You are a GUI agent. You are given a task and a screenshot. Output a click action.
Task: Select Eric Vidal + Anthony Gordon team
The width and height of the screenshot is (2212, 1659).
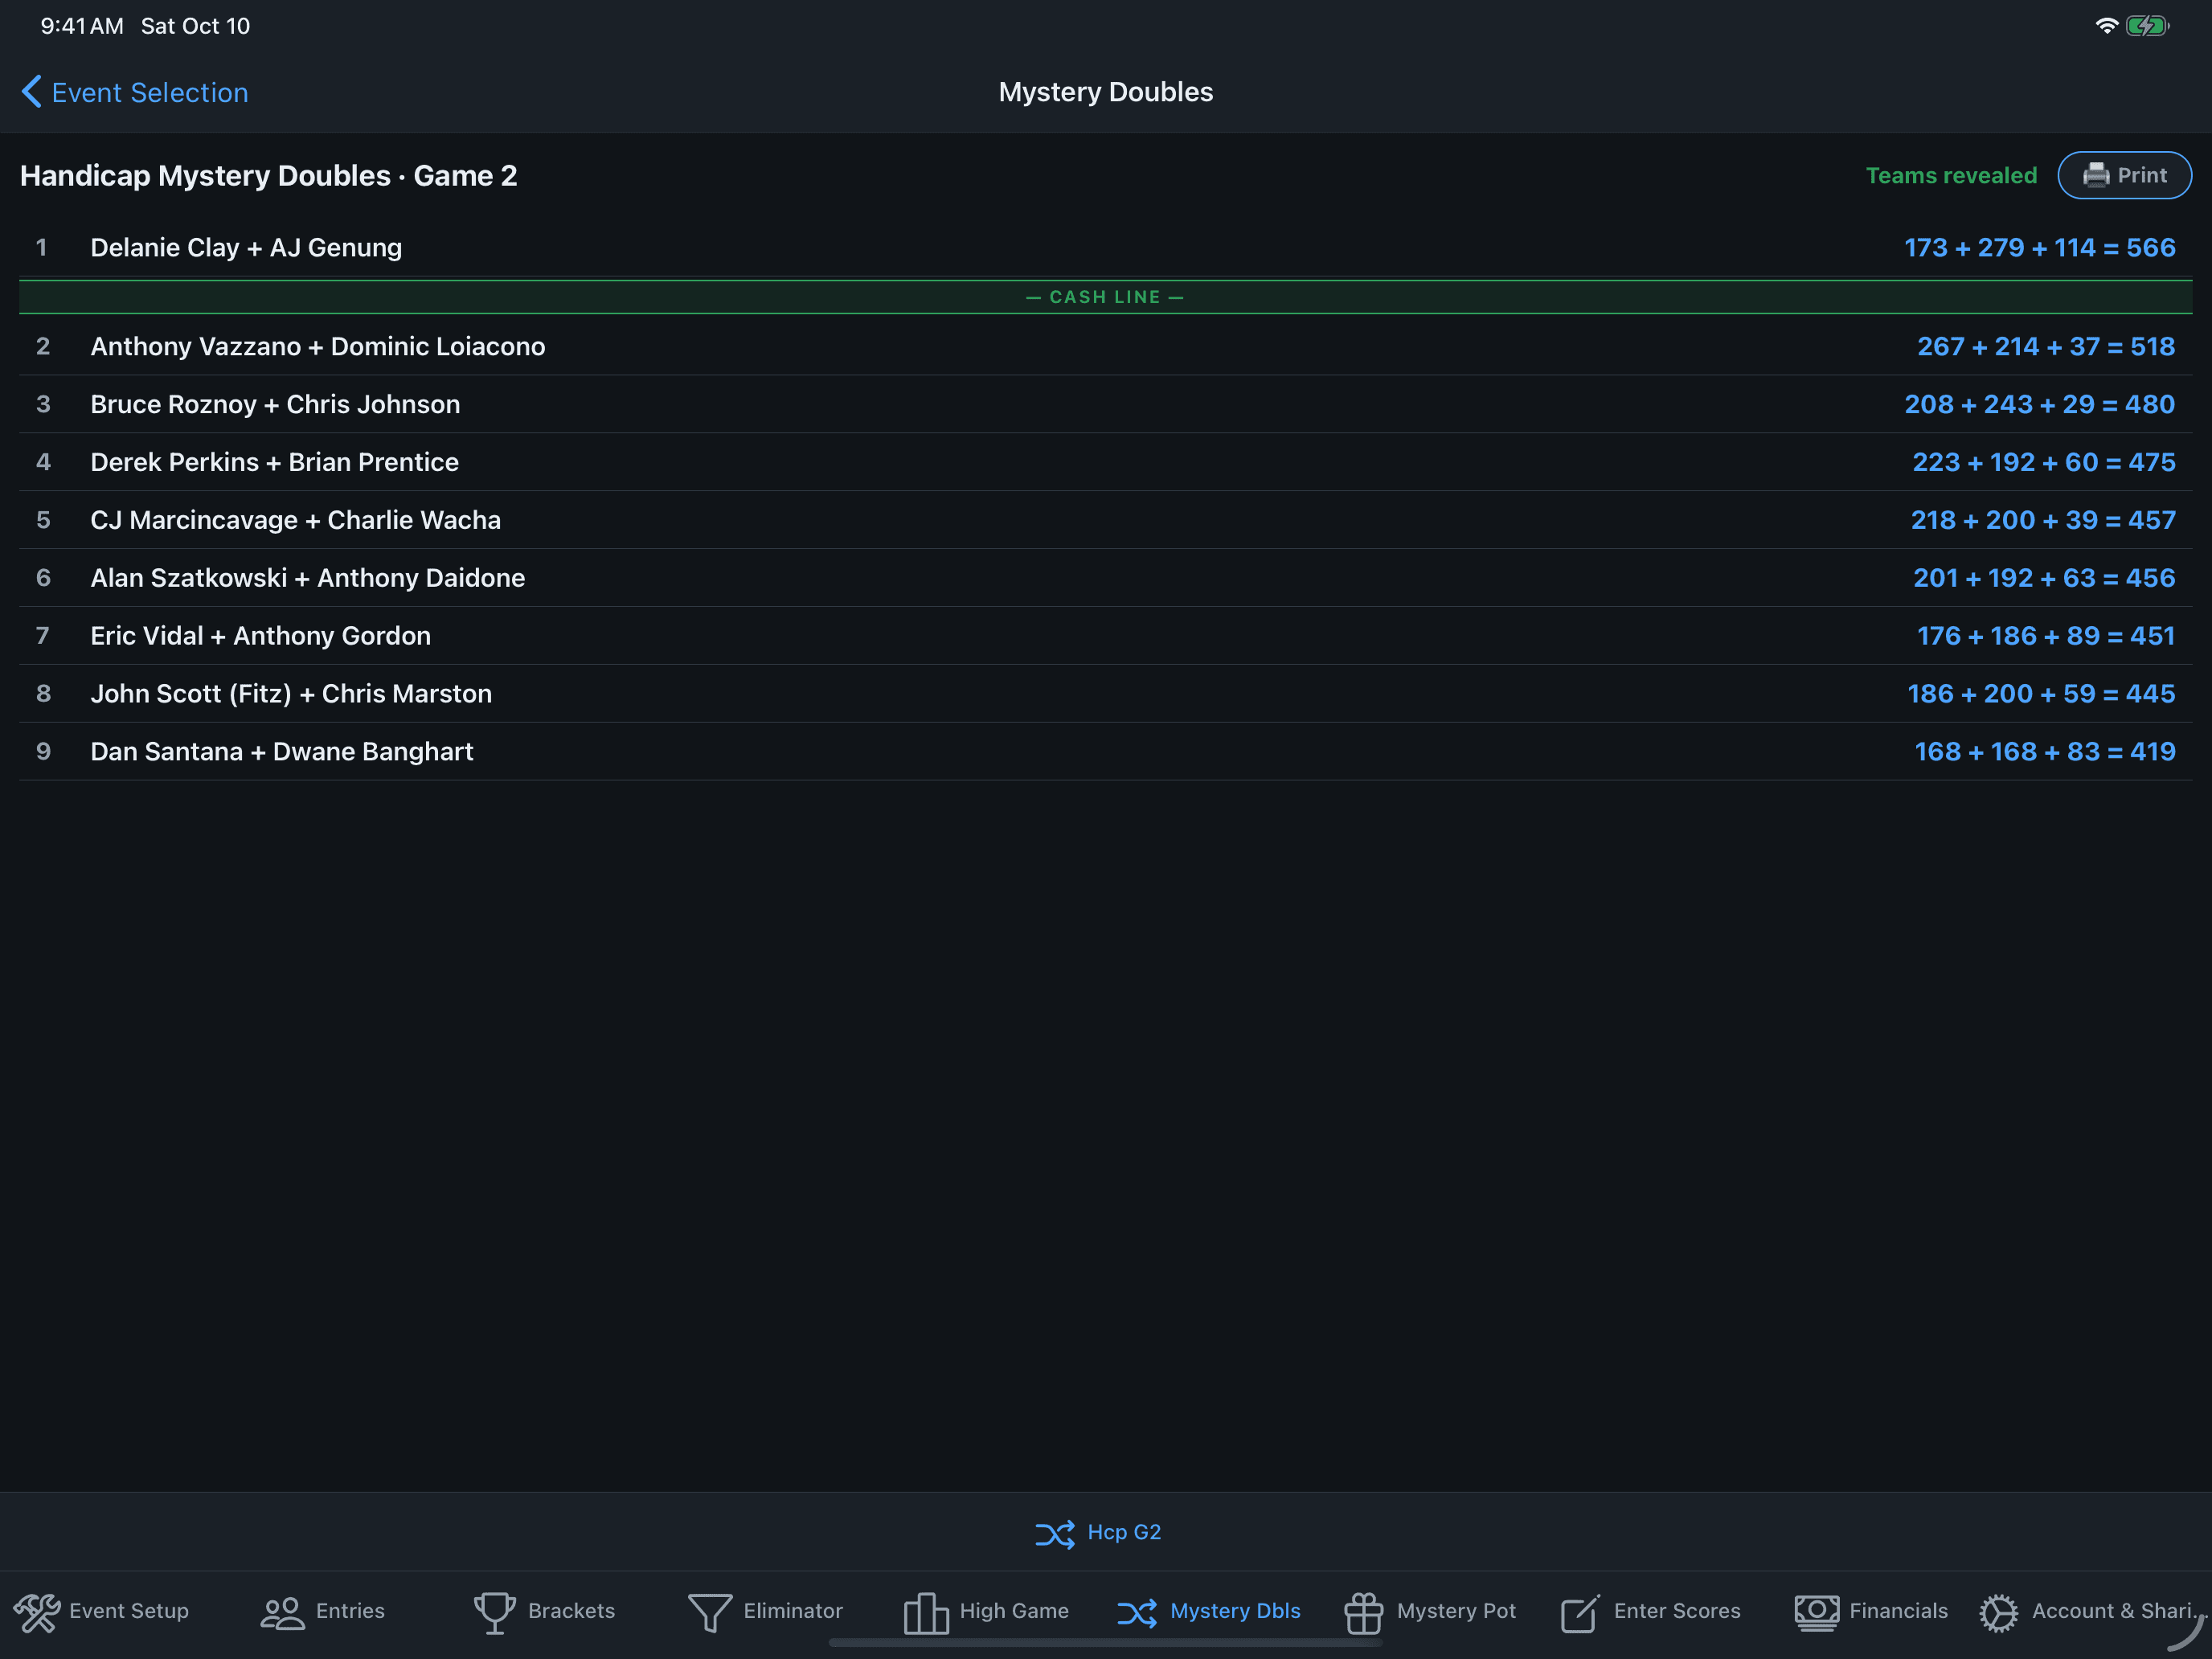point(1106,636)
